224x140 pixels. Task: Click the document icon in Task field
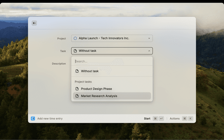(x=75, y=51)
